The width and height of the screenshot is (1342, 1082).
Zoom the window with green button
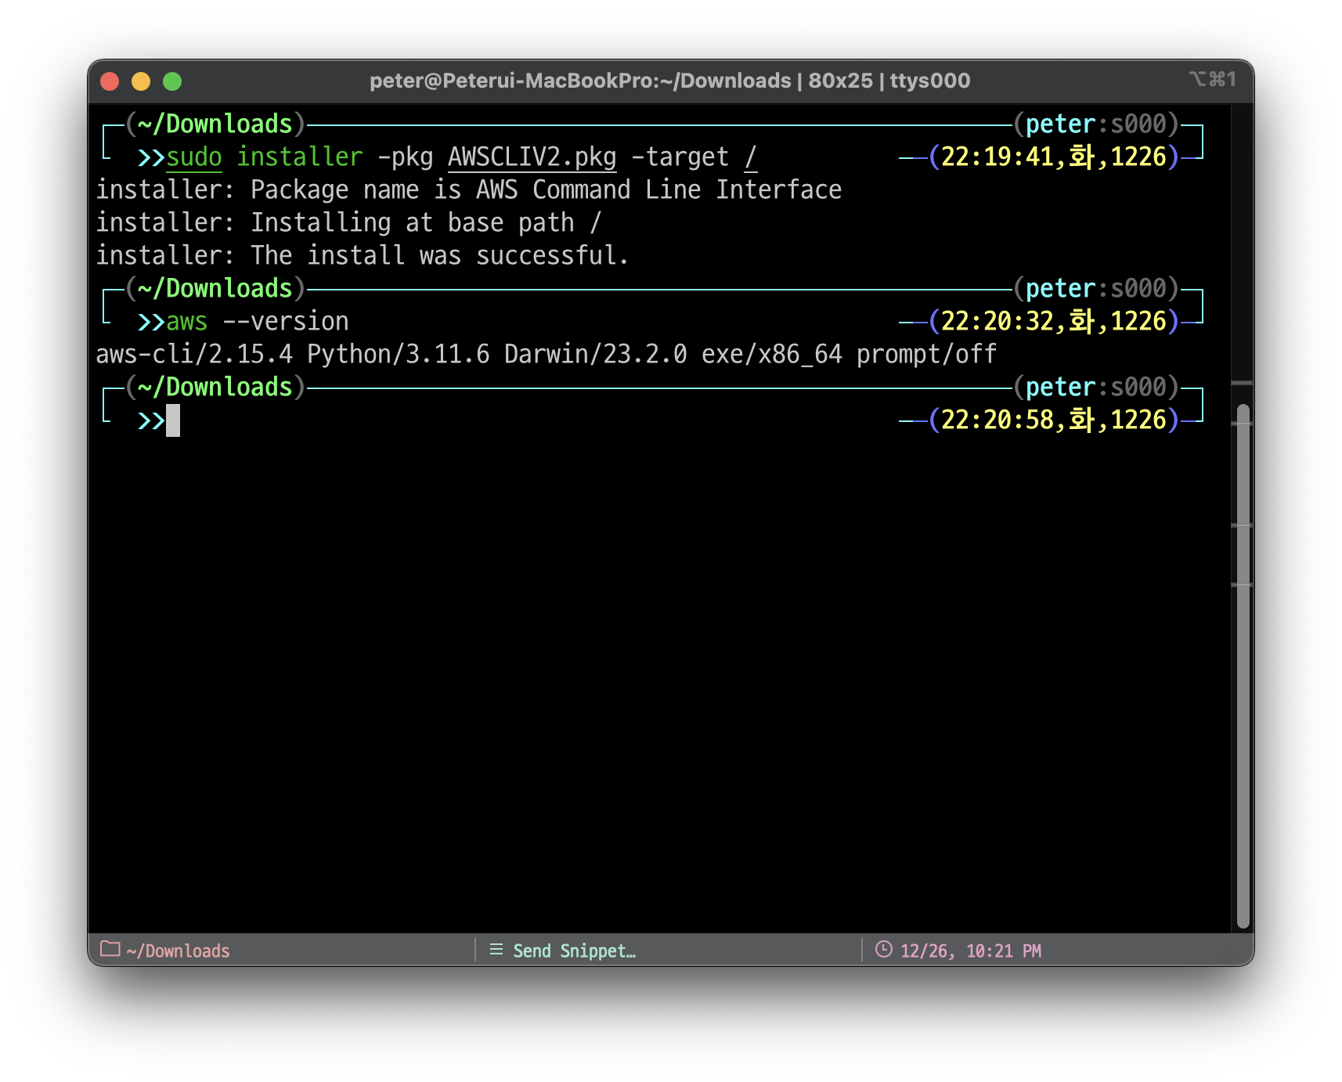[x=172, y=81]
